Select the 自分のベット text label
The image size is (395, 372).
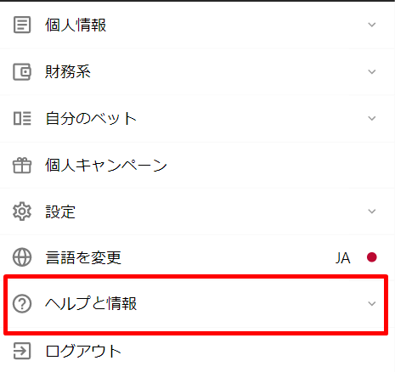coord(91,118)
